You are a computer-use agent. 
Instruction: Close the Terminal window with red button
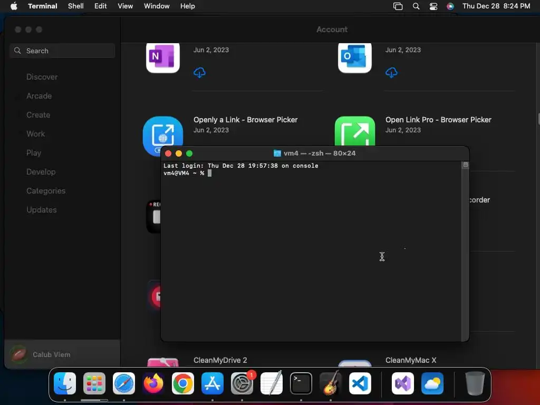click(x=168, y=153)
